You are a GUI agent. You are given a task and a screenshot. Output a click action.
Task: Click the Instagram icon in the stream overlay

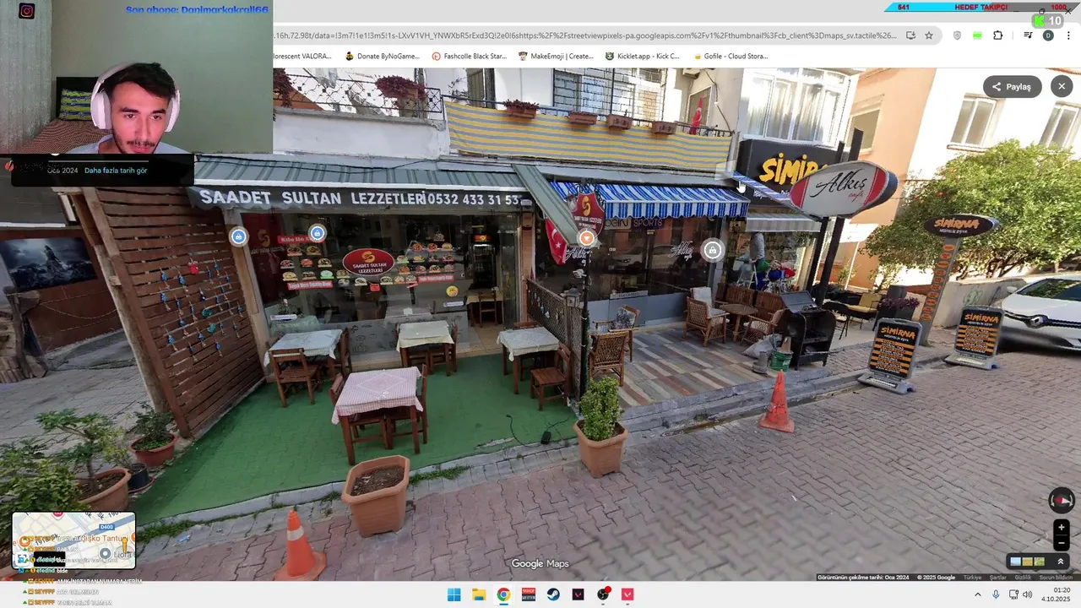click(27, 11)
